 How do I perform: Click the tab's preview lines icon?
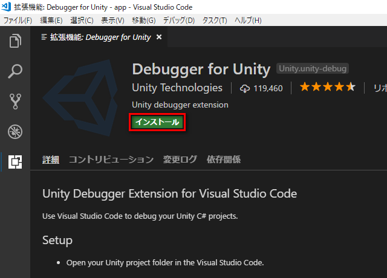click(x=44, y=37)
